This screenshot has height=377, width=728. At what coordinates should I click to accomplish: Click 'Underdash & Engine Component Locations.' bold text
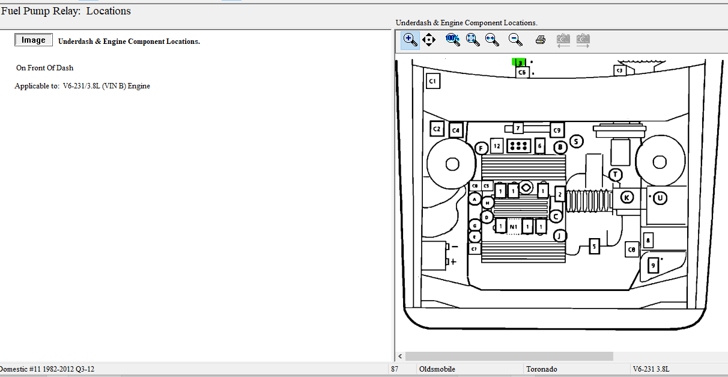click(129, 41)
